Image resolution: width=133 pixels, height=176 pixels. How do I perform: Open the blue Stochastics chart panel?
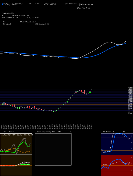pyautogui.click(x=117, y=144)
